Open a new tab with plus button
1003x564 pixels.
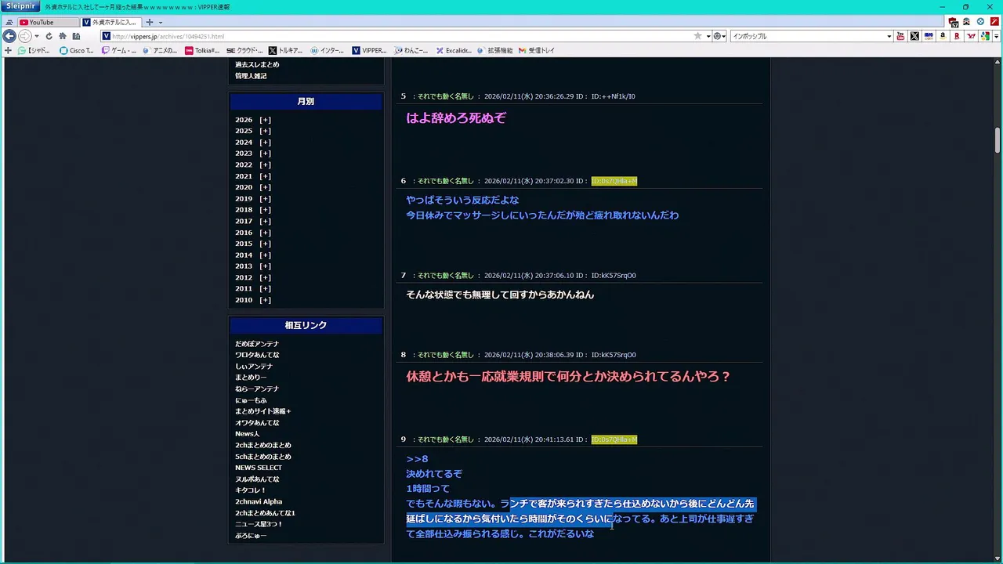pyautogui.click(x=150, y=23)
